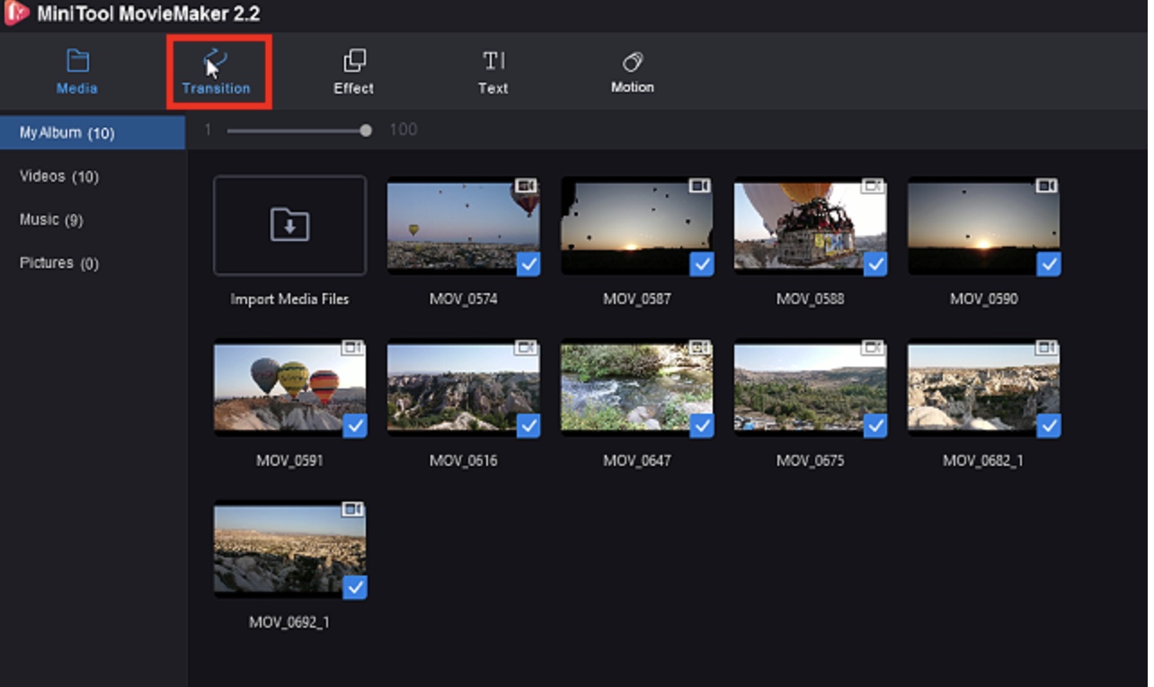Uncheck the MOV_0675 checkbox

[x=875, y=425]
